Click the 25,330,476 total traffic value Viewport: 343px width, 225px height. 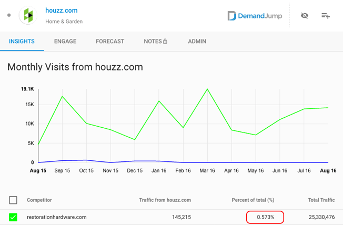click(321, 217)
